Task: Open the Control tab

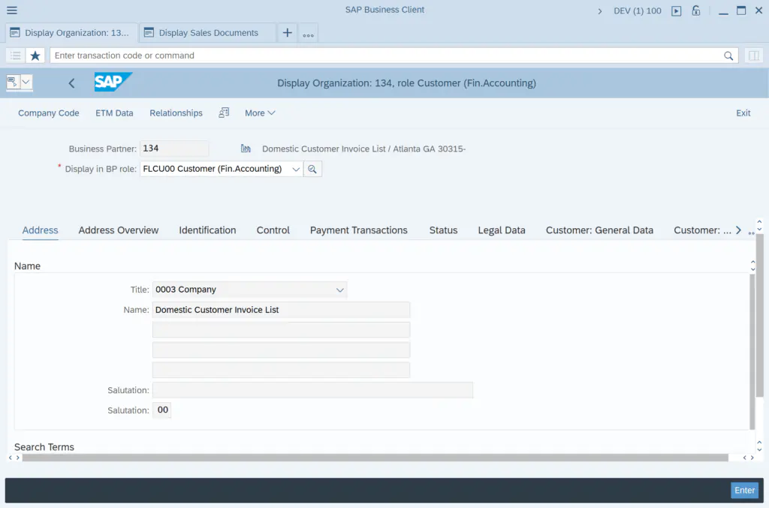Action: pos(273,230)
